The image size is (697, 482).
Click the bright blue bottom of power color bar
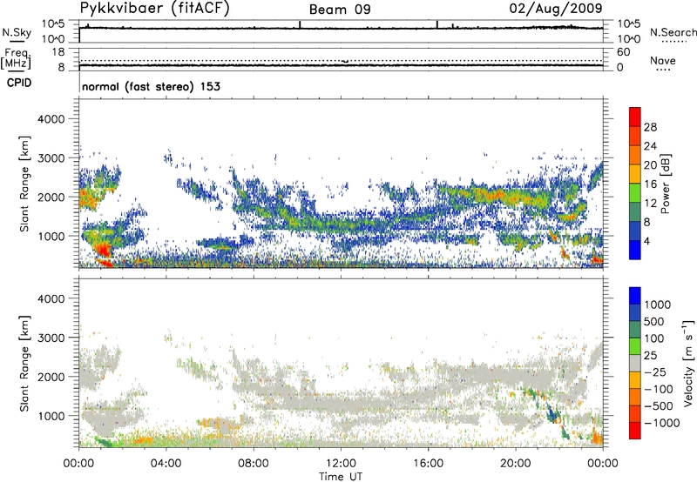(x=635, y=250)
